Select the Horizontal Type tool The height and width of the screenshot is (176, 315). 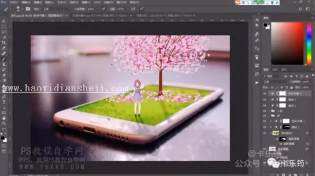(x=4, y=102)
